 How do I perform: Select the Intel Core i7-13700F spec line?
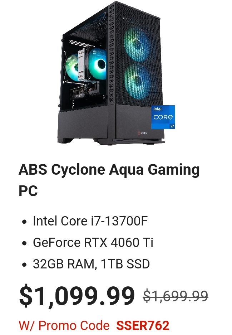(90, 221)
